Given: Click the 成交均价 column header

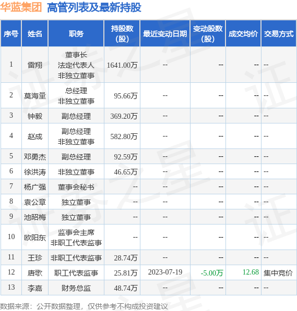Looking at the screenshot, I should [243, 33].
